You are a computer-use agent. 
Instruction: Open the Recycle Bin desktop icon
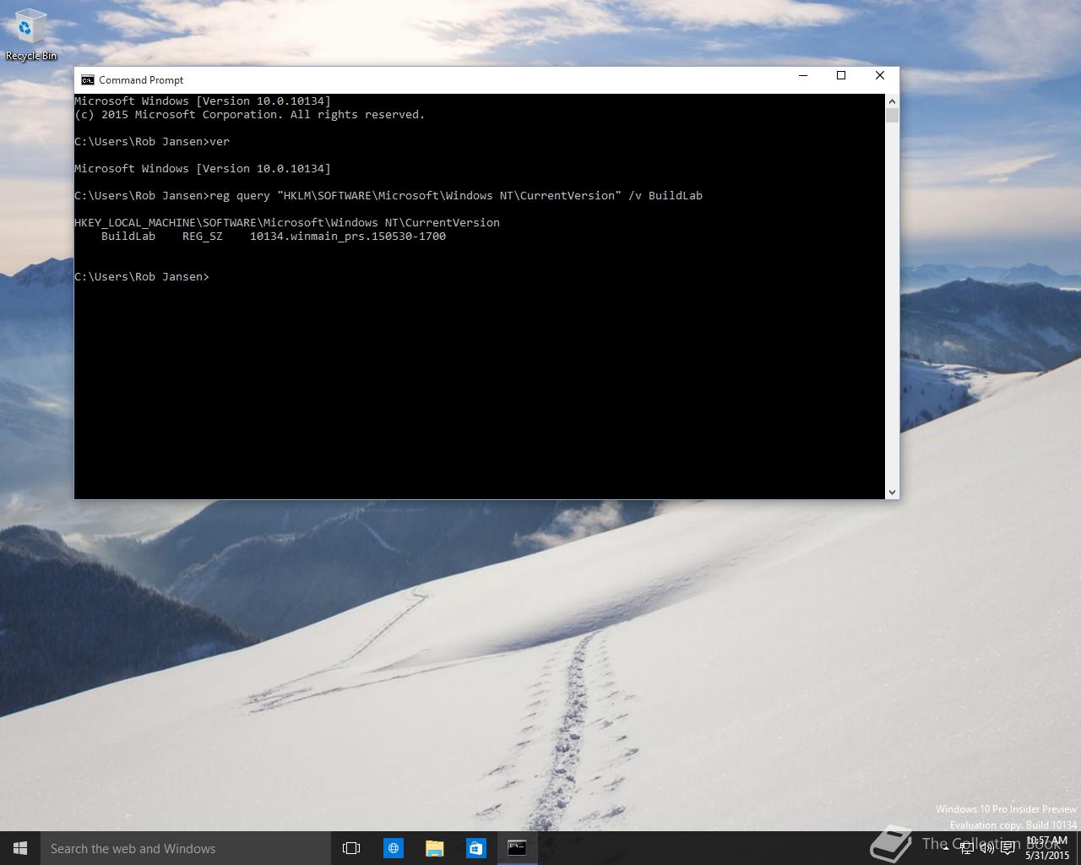(30, 36)
